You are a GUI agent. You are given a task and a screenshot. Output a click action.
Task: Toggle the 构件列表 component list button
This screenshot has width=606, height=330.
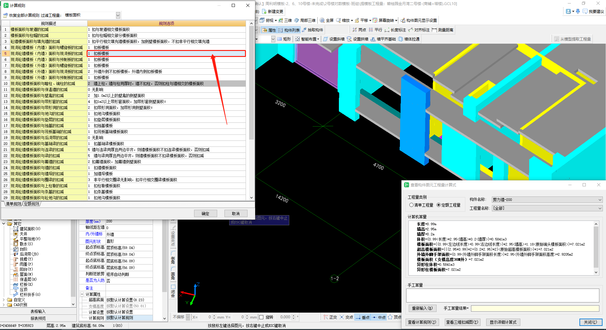[x=289, y=30]
